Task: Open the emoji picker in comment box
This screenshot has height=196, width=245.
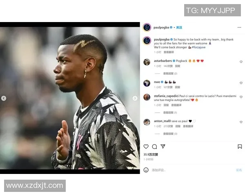Action: pyautogui.click(x=146, y=170)
